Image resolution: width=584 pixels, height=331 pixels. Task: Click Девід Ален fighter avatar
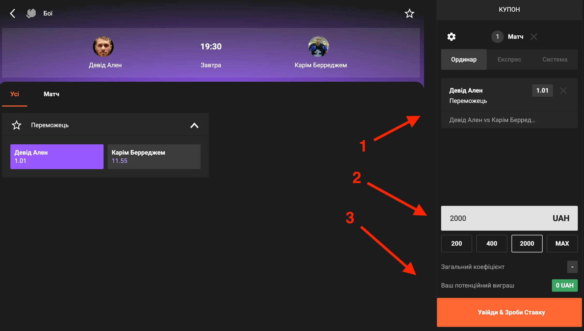pos(103,47)
